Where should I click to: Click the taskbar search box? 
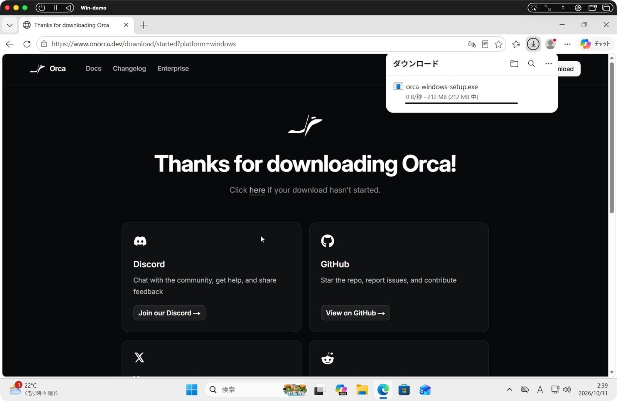click(256, 390)
